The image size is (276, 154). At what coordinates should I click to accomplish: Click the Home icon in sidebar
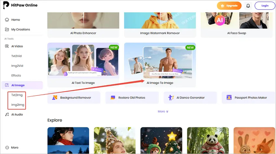click(x=7, y=20)
